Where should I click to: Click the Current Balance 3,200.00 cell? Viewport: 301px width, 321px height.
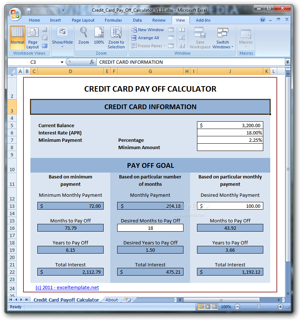(230, 125)
